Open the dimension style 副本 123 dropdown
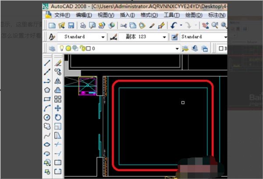The height and width of the screenshot is (179, 263). (164, 37)
